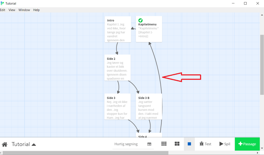This screenshot has height=155, width=264.
Task: Open the Edit menu
Action: [x=3, y=10]
